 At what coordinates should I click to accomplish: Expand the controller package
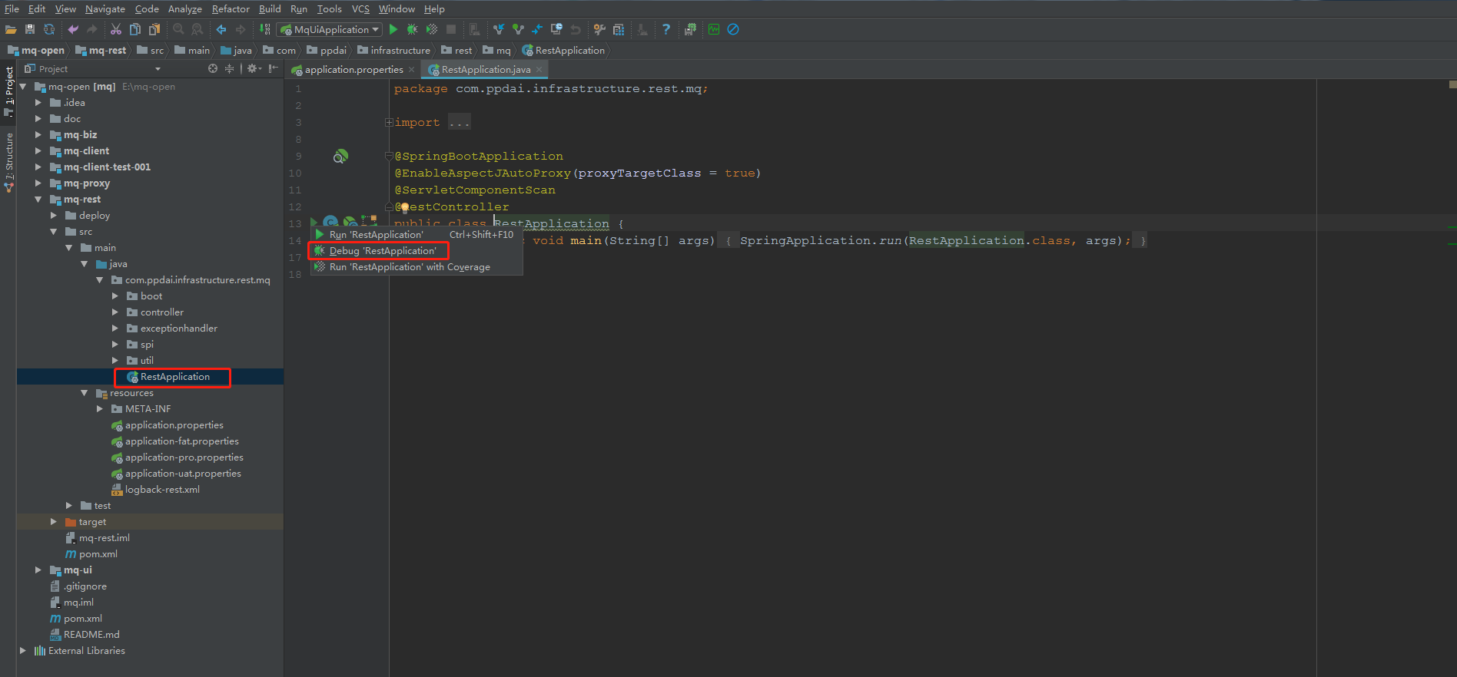115,312
